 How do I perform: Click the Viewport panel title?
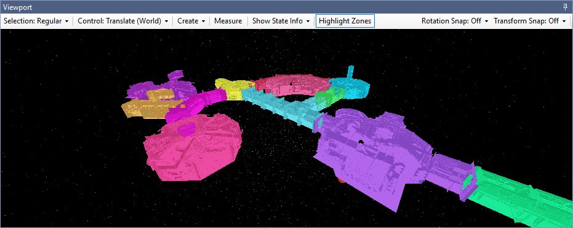(x=17, y=7)
